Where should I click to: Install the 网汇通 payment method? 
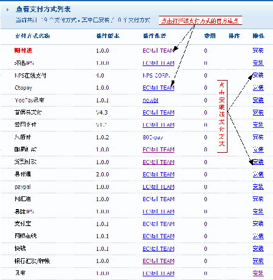pos(258,199)
